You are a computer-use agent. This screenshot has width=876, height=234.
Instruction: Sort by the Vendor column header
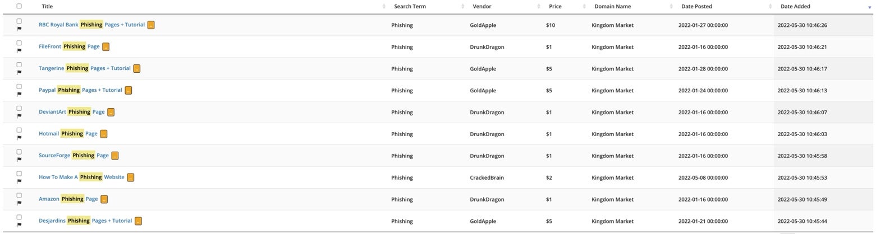482,7
